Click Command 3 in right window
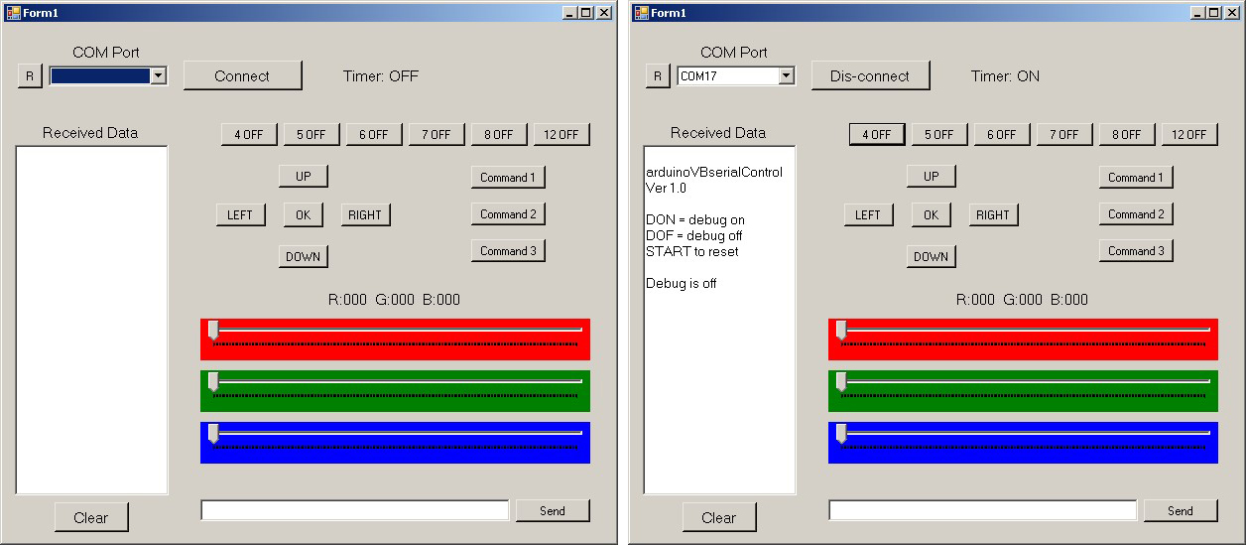Viewport: 1246px width, 545px height. pos(1136,250)
